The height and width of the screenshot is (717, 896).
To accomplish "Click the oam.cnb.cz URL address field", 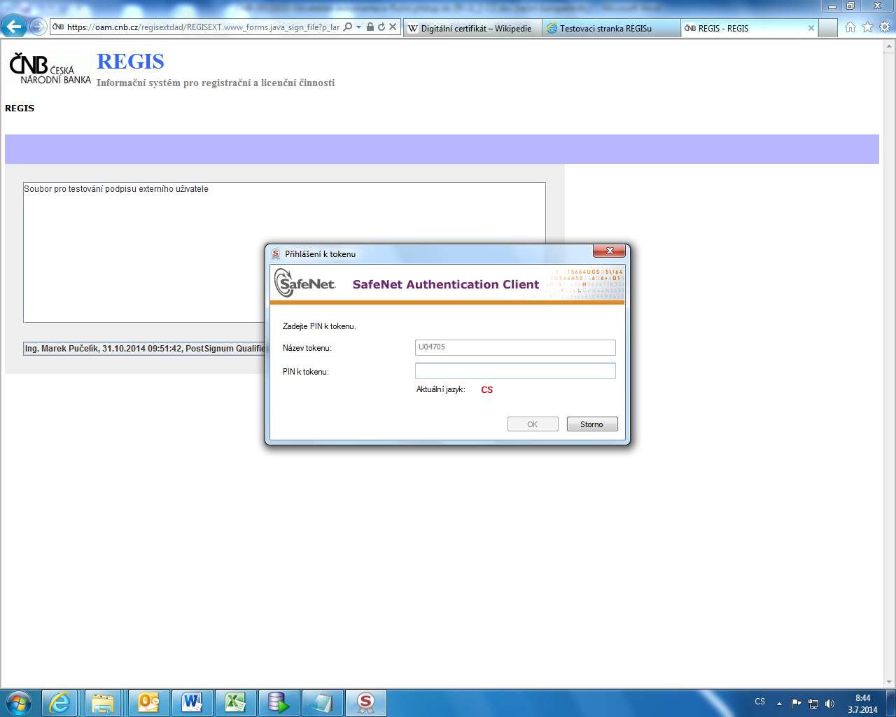I will [203, 27].
